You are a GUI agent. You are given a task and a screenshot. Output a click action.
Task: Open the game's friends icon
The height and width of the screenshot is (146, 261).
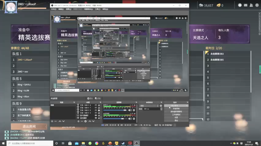pos(251,5)
